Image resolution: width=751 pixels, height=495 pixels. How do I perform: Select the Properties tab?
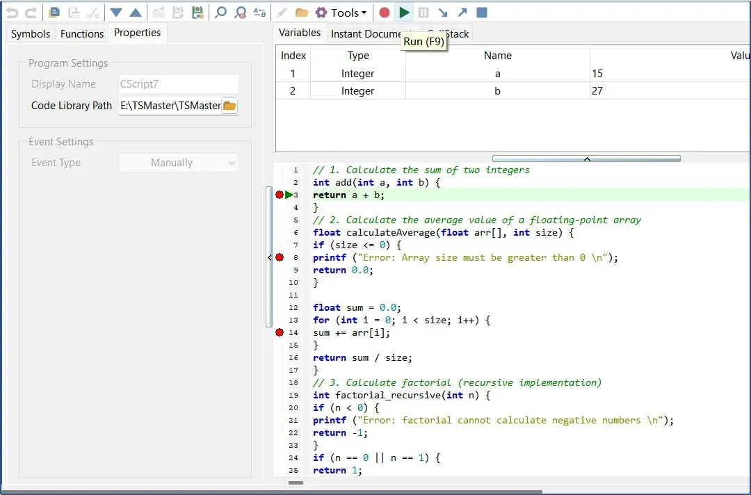[138, 33]
